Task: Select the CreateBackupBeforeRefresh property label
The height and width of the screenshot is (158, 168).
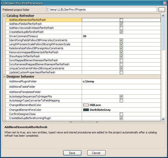Action: point(26,32)
